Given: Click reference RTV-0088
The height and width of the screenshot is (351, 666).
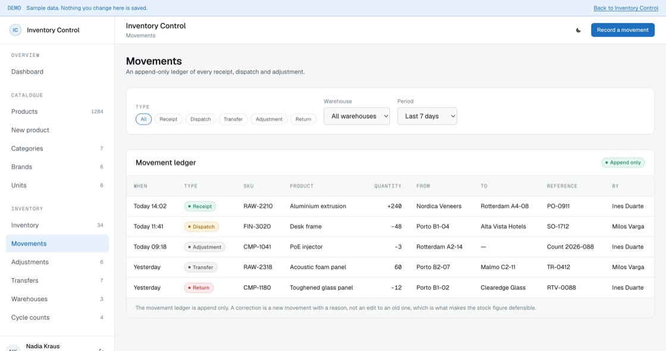Looking at the screenshot, I should 561,288.
